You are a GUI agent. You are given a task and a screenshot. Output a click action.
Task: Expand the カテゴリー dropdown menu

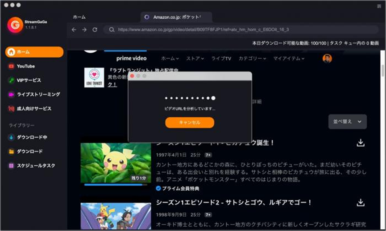[x=252, y=59]
